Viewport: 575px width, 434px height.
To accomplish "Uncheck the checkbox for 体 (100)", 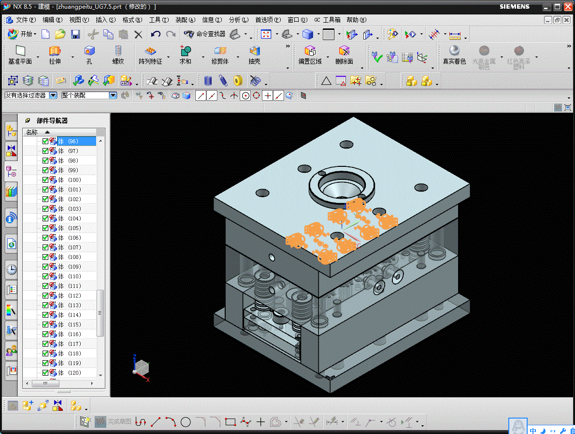I will tap(45, 180).
